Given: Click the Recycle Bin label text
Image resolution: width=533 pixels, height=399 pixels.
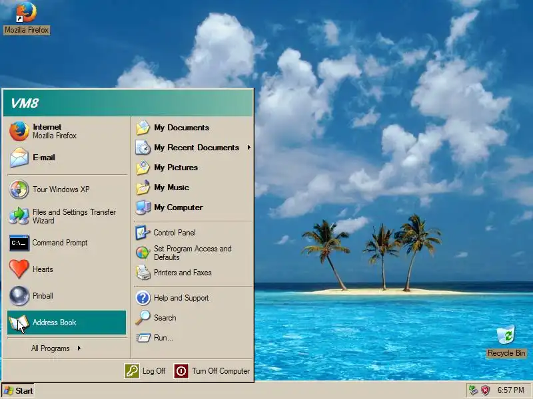Looking at the screenshot, I should 506,353.
